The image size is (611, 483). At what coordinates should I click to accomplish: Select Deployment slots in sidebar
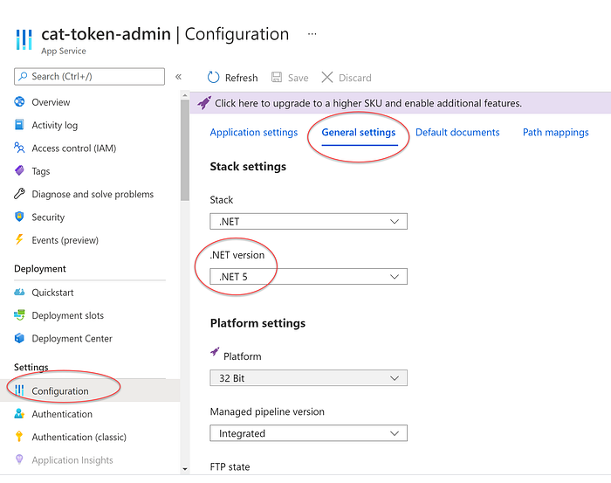pyautogui.click(x=67, y=315)
